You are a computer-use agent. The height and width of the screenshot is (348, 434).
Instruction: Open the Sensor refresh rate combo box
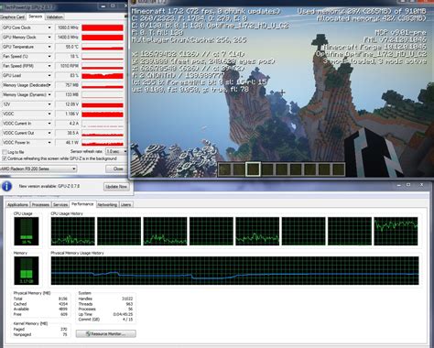[x=116, y=151]
